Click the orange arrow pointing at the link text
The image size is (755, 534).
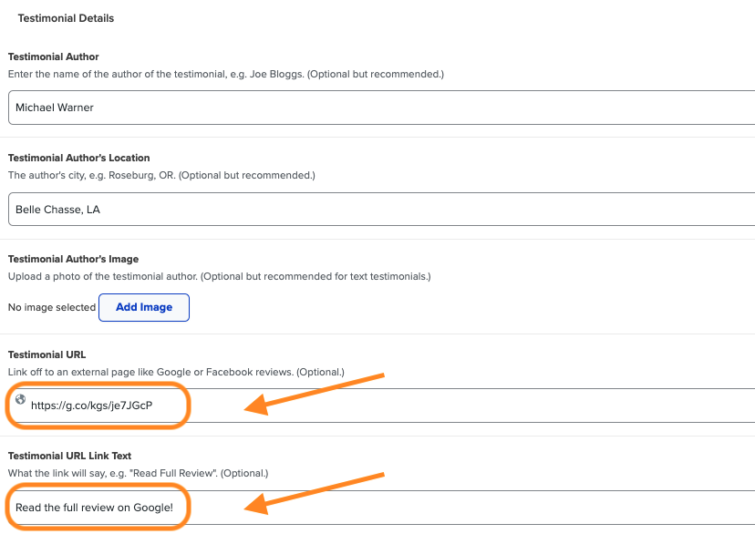click(x=314, y=494)
